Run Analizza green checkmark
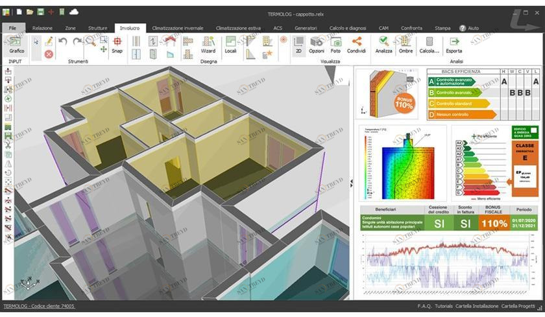Screen dimensions: 545x317 [383, 44]
